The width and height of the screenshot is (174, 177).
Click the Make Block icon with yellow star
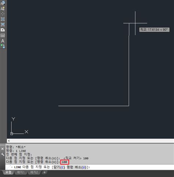tap(3, 8)
